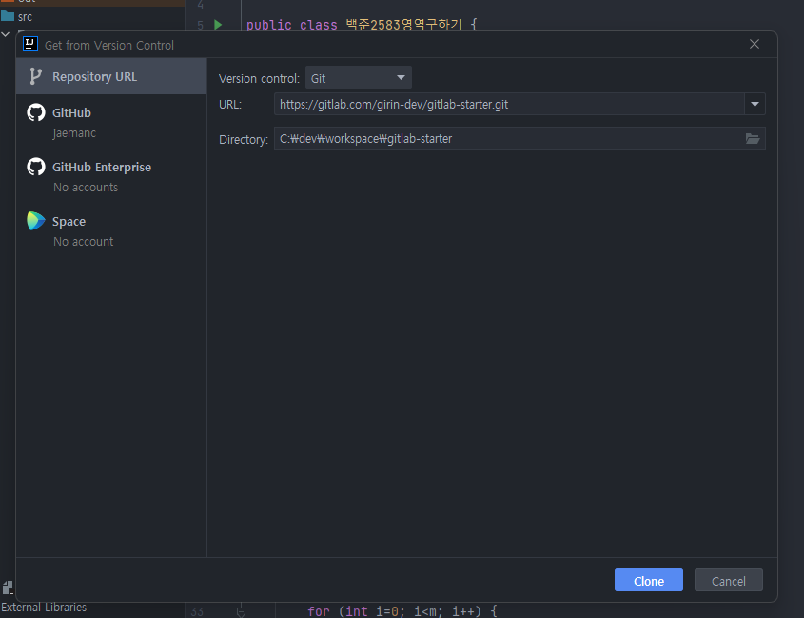Click the GitHub octocat icon
The height and width of the screenshot is (618, 804).
[36, 112]
